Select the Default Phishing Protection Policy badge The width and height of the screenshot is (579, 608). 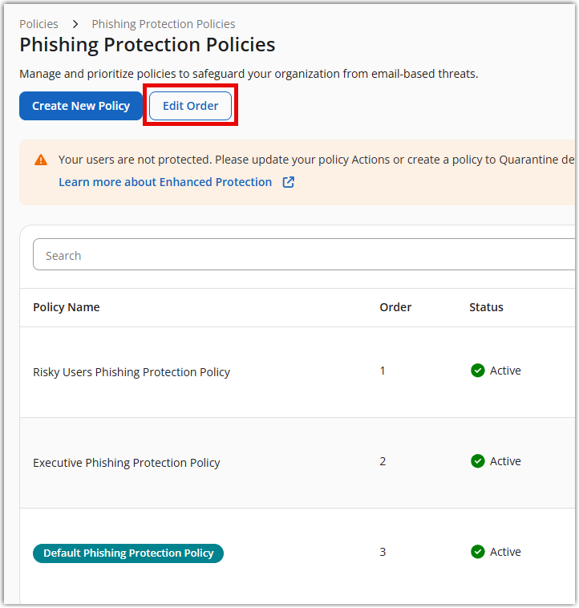[x=128, y=553]
